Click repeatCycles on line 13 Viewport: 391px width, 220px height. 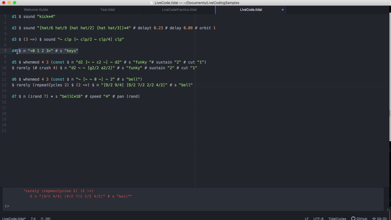(49, 85)
